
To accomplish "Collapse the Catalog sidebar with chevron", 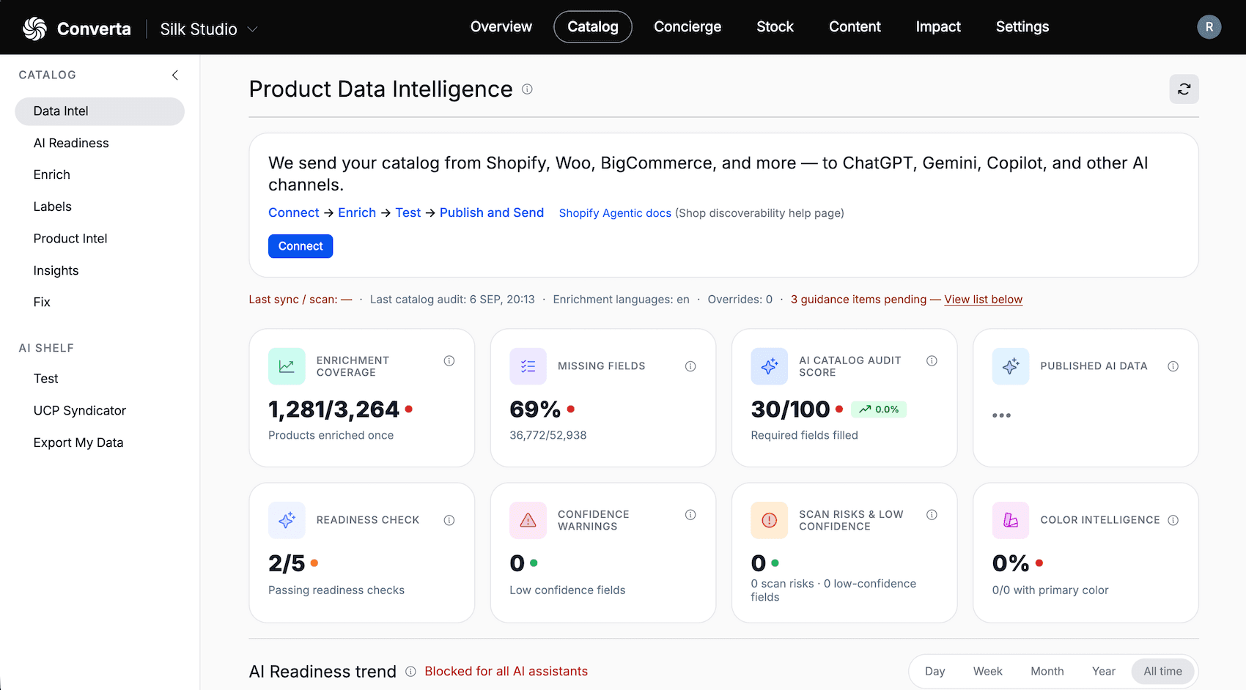I will click(174, 75).
